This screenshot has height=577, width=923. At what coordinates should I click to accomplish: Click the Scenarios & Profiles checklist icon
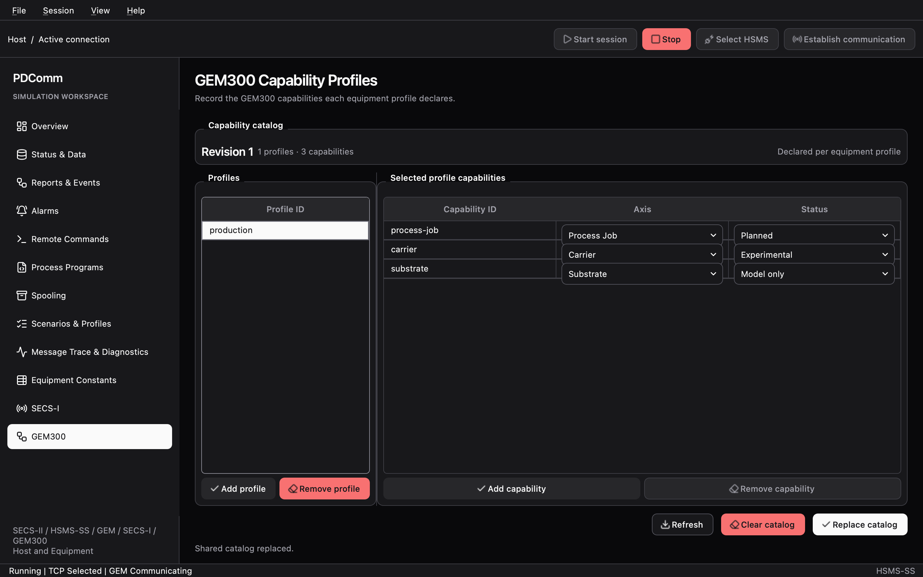coord(22,324)
